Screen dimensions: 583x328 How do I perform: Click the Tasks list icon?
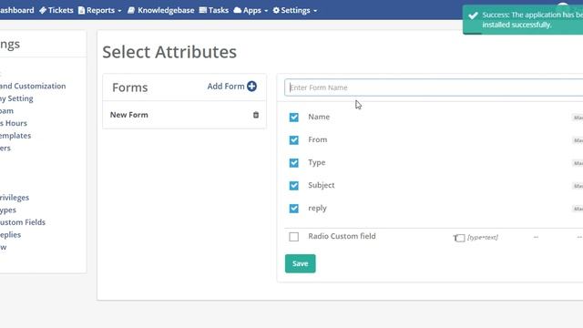tap(202, 10)
